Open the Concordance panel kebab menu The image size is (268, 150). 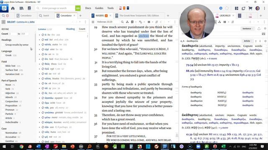pyautogui.click(x=85, y=22)
